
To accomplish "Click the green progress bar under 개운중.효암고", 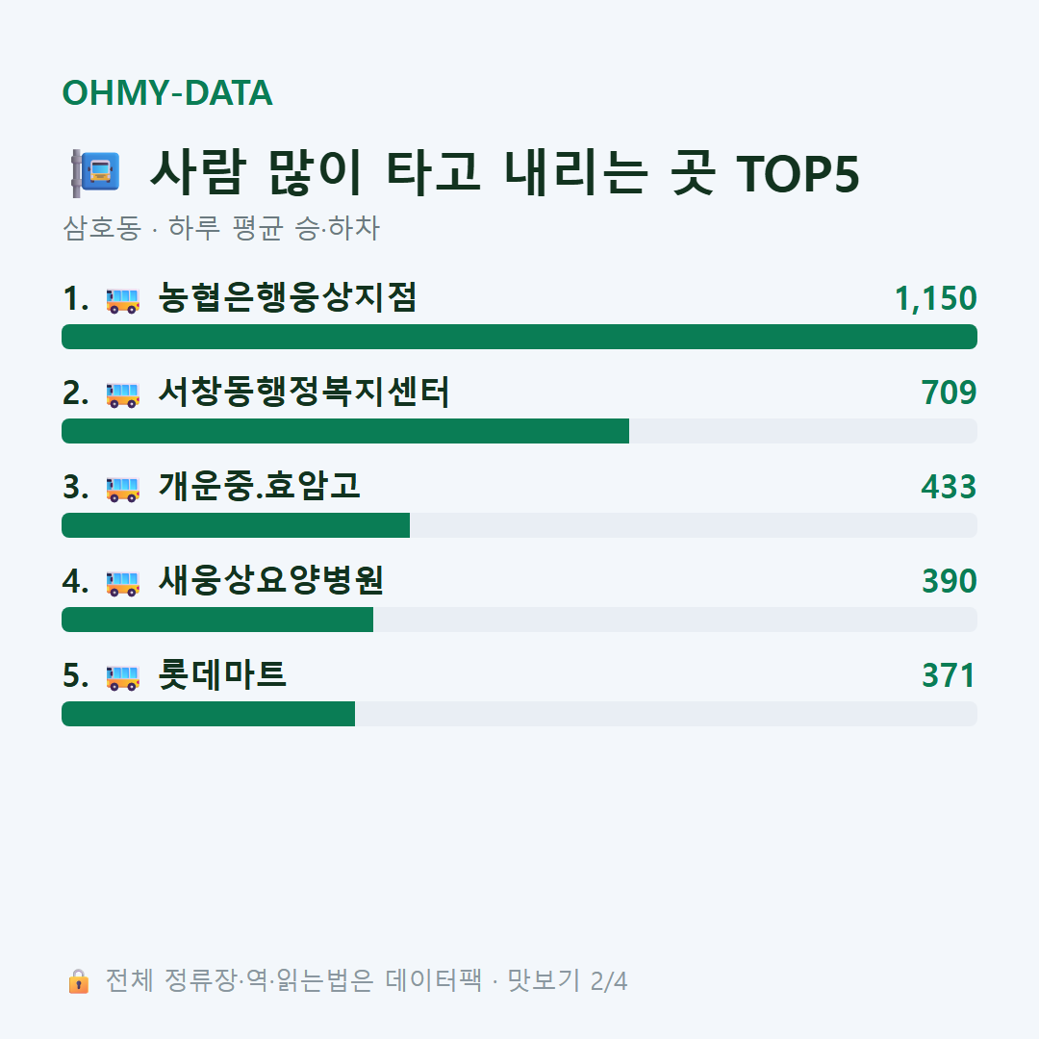I will coord(236,525).
